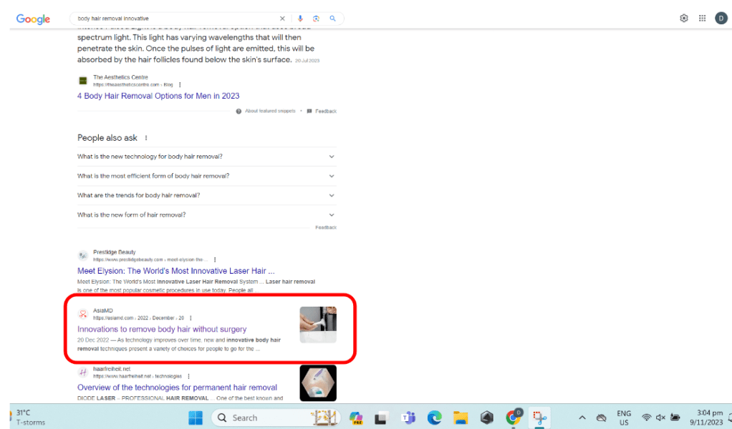
Task: Open '4 Body Hair Removal Options for Men' link
Action: (158, 96)
